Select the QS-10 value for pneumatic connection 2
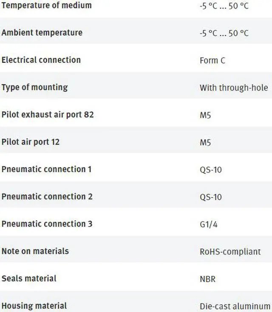 211,197
